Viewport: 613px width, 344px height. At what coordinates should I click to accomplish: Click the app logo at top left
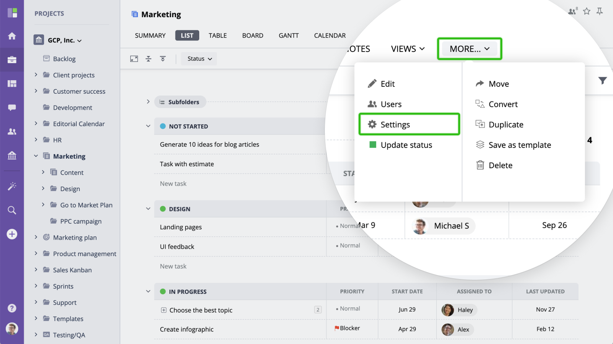click(x=12, y=13)
